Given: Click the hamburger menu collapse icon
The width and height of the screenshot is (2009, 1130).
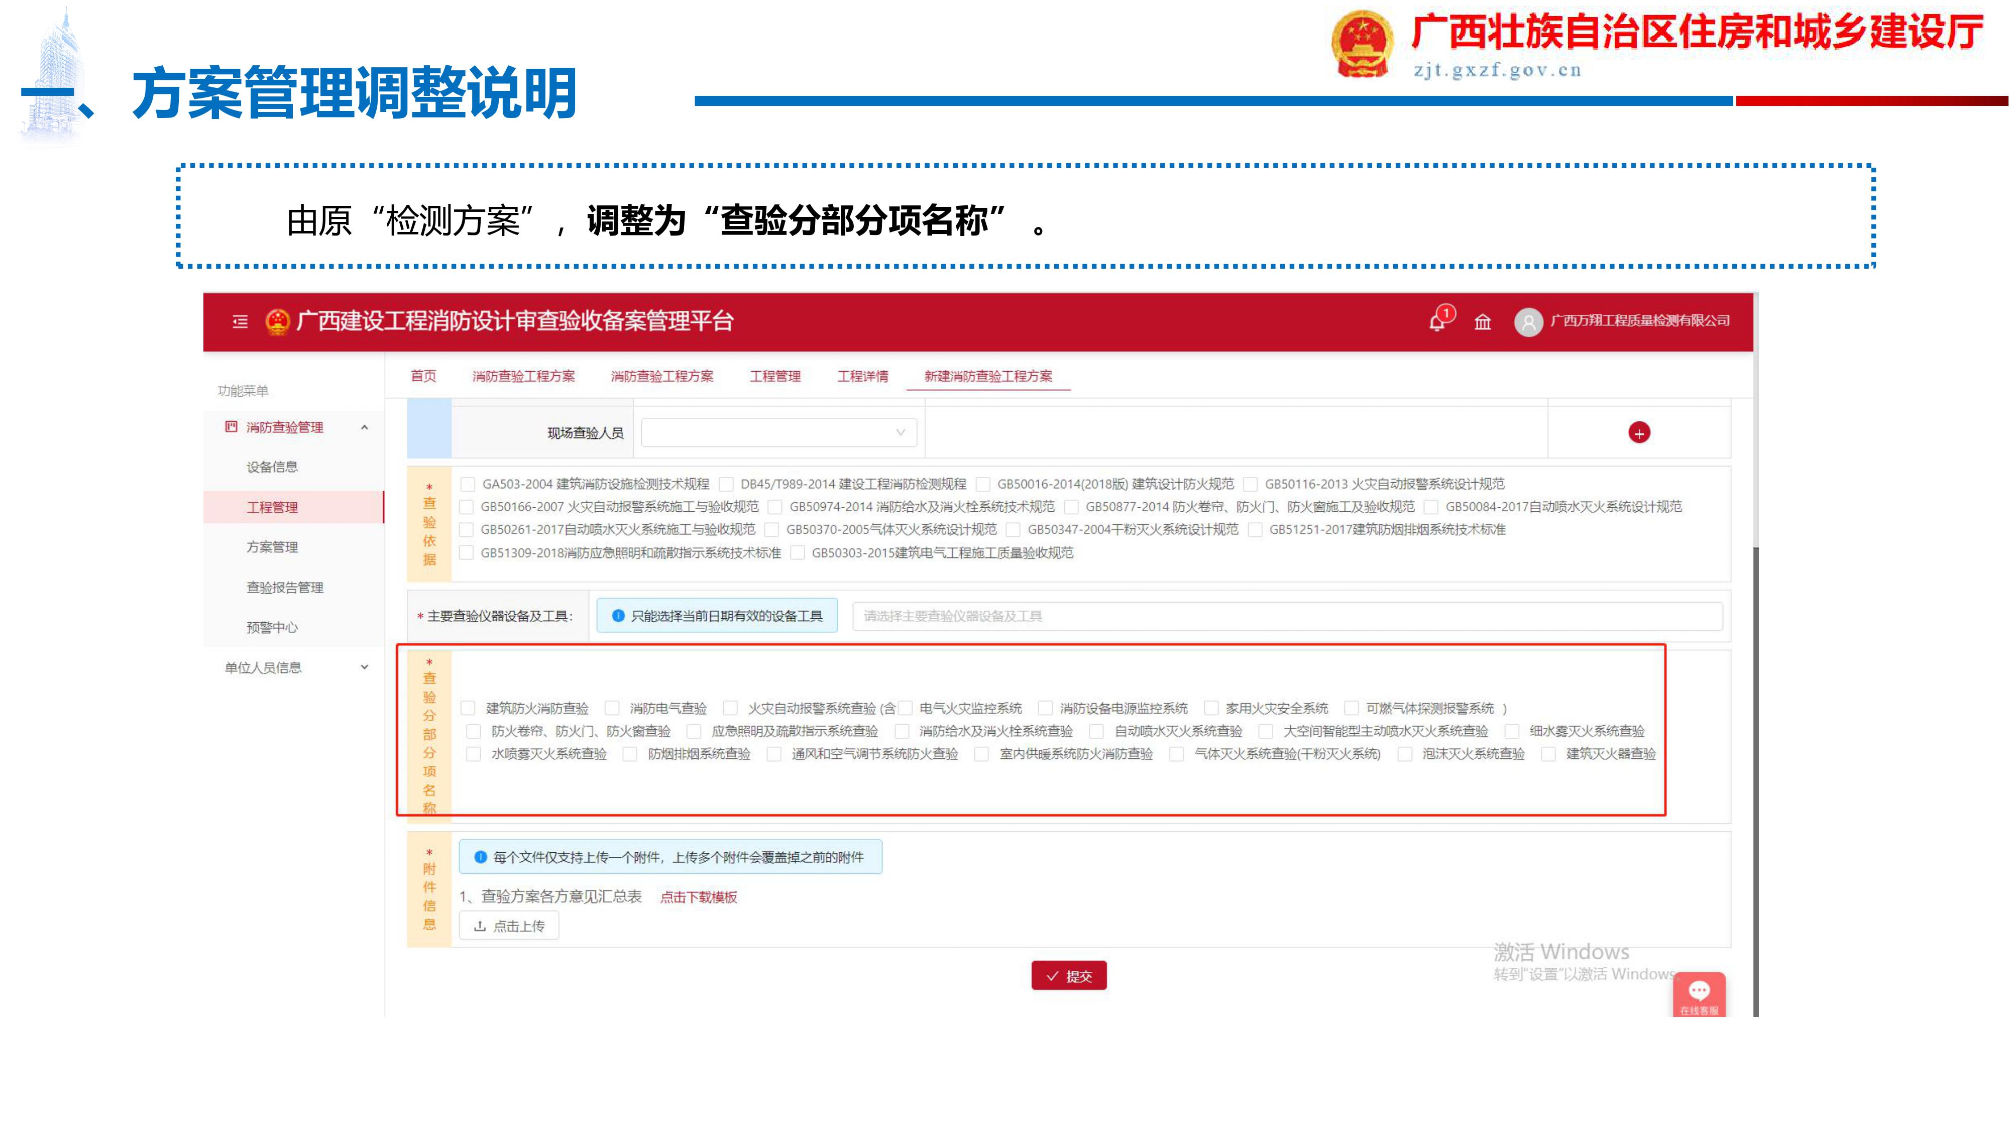Looking at the screenshot, I should 240,321.
